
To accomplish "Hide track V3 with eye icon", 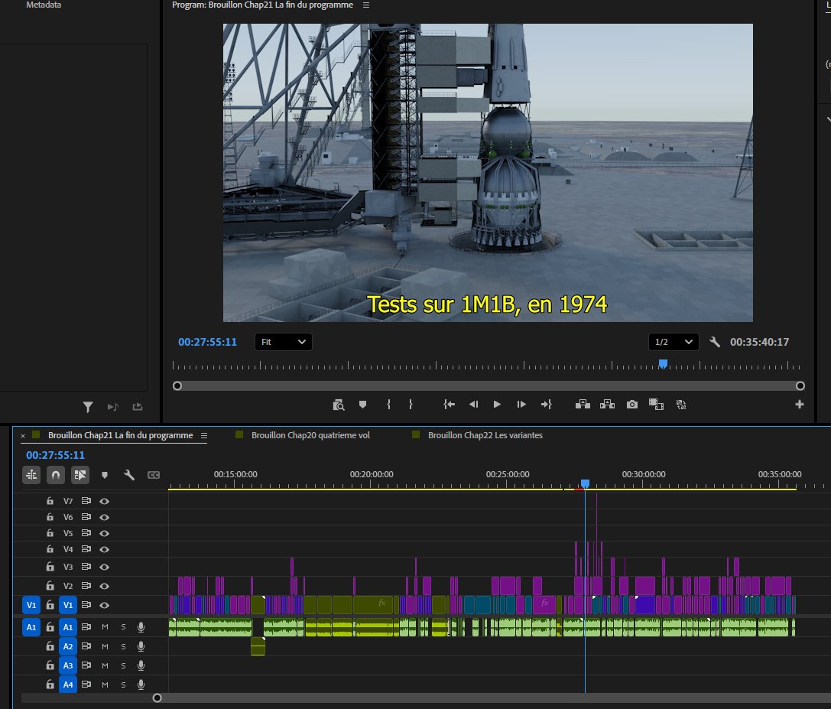I will pyautogui.click(x=105, y=567).
